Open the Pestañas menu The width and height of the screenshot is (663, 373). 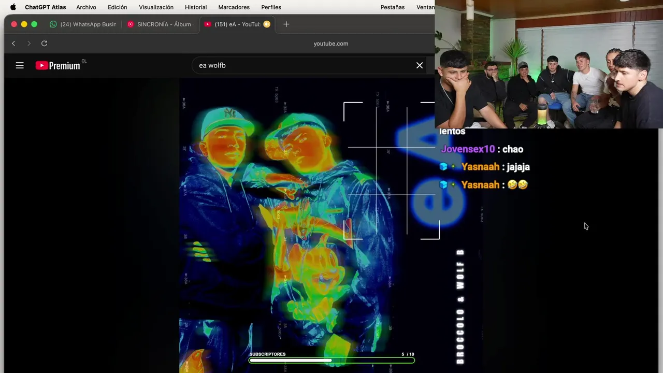pos(393,7)
